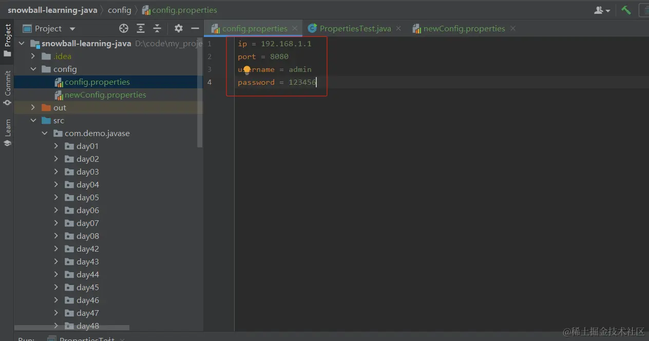
Task: Click the Select Opened File target icon
Action: pos(124,29)
